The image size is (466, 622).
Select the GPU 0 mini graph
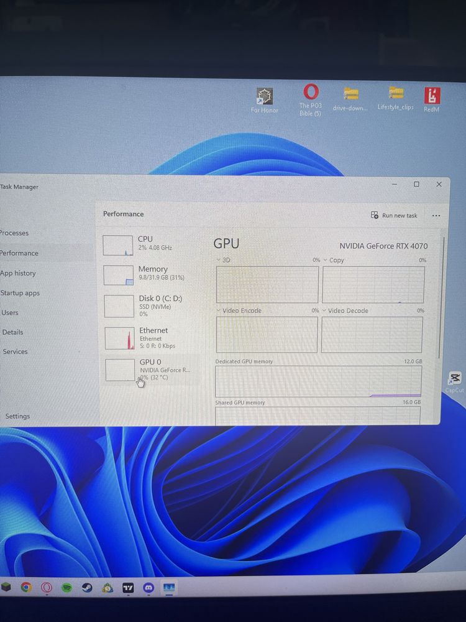click(x=120, y=369)
